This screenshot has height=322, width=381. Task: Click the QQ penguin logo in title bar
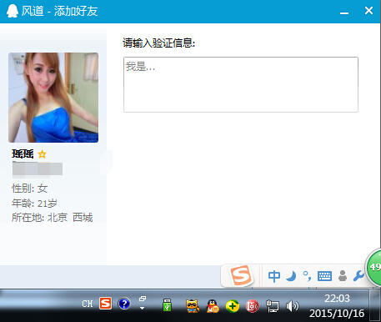[x=13, y=11]
